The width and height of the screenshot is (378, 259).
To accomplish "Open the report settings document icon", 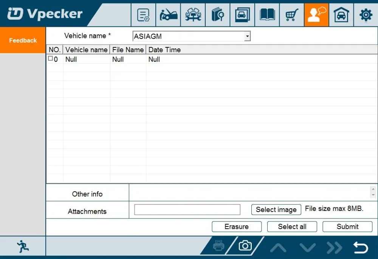I will (143, 15).
